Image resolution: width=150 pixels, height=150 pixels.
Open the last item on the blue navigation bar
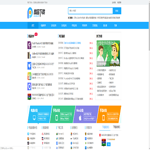tap(115, 25)
